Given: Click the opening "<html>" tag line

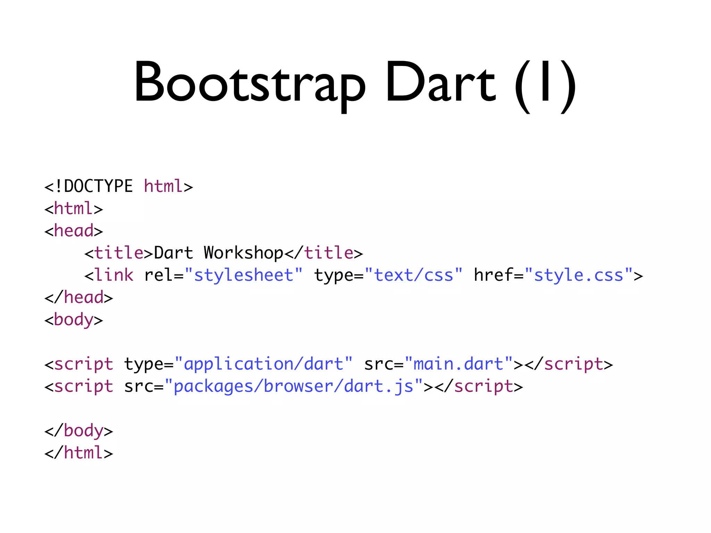Looking at the screenshot, I should pos(74,209).
